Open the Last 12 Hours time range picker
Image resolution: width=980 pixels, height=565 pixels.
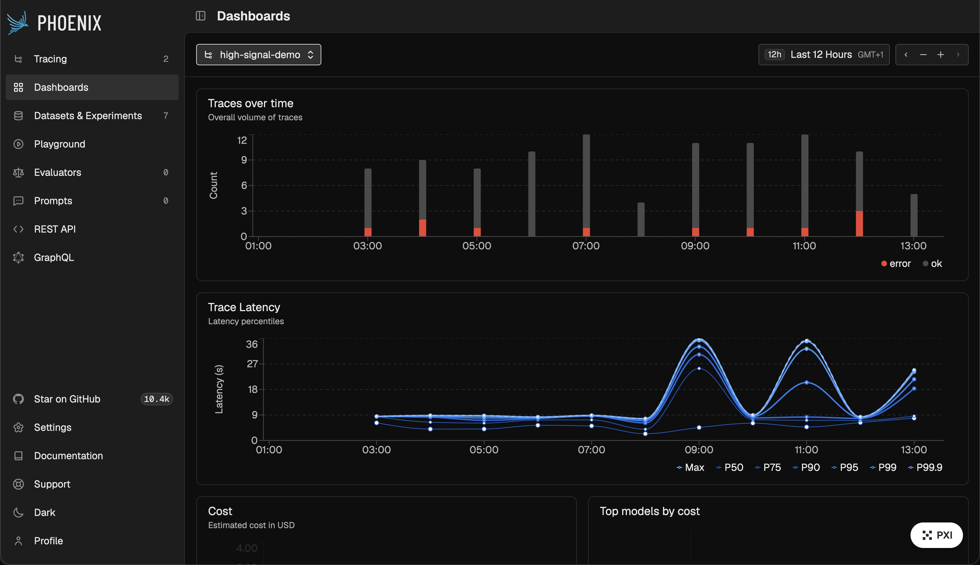coord(824,55)
